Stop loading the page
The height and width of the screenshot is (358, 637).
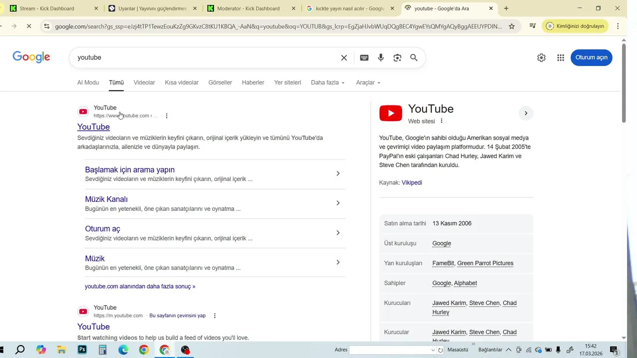[x=29, y=26]
